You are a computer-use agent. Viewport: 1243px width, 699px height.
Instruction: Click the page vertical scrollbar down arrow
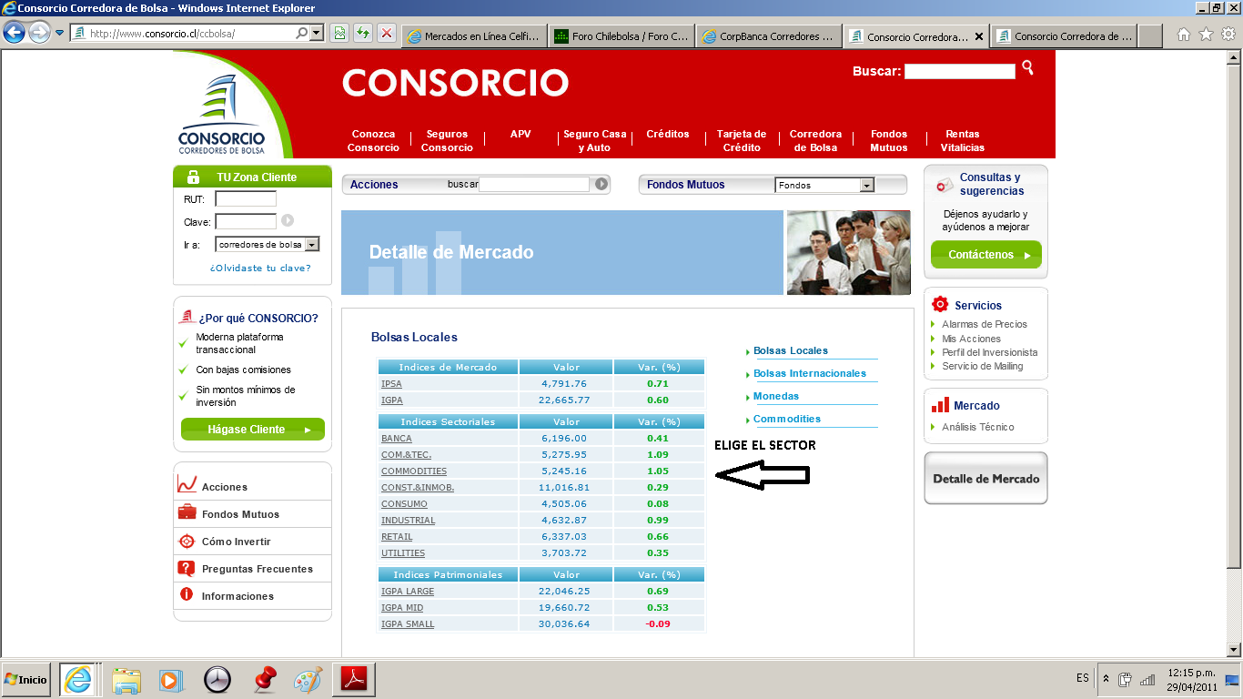1235,649
